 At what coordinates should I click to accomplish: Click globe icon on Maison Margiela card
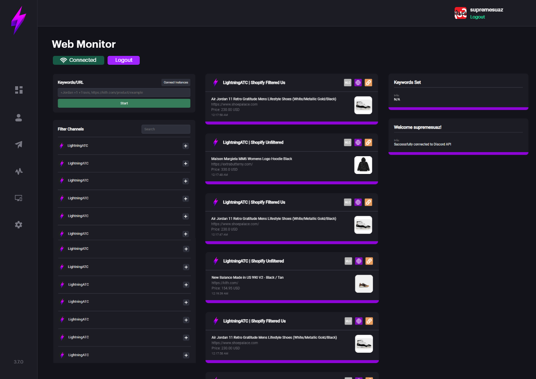click(x=358, y=142)
